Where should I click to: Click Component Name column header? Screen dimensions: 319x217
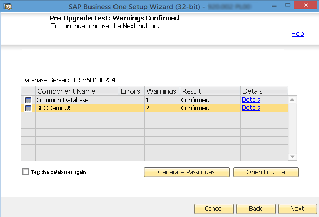[77, 91]
